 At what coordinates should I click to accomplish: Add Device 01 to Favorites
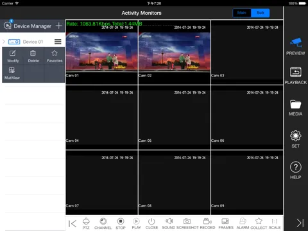point(55,56)
